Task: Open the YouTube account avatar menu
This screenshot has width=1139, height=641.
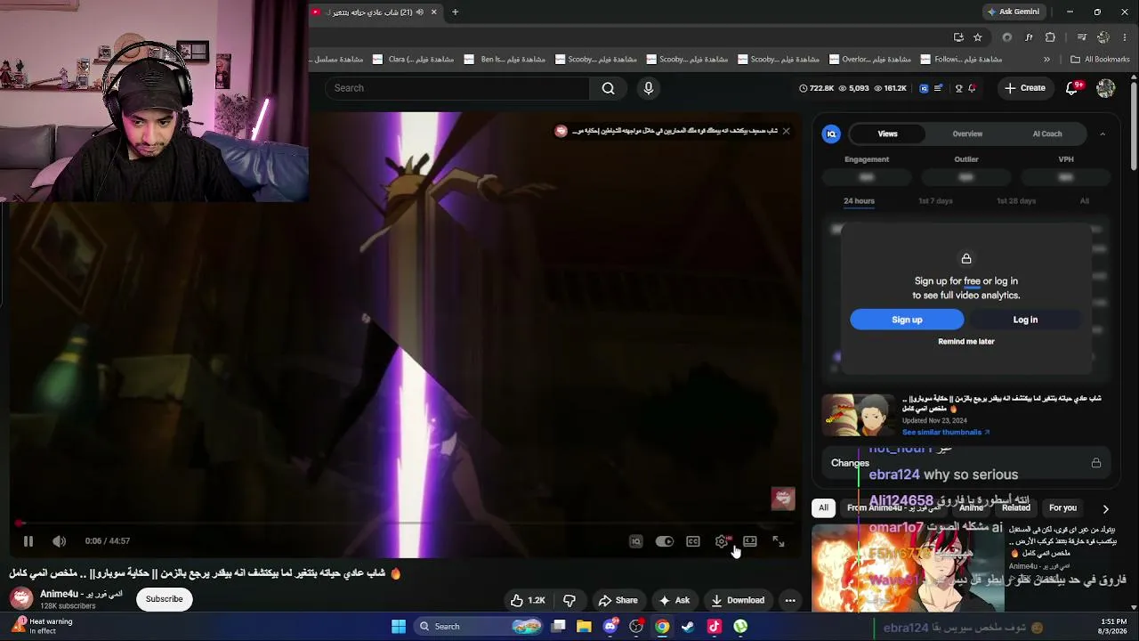Action: click(1106, 88)
